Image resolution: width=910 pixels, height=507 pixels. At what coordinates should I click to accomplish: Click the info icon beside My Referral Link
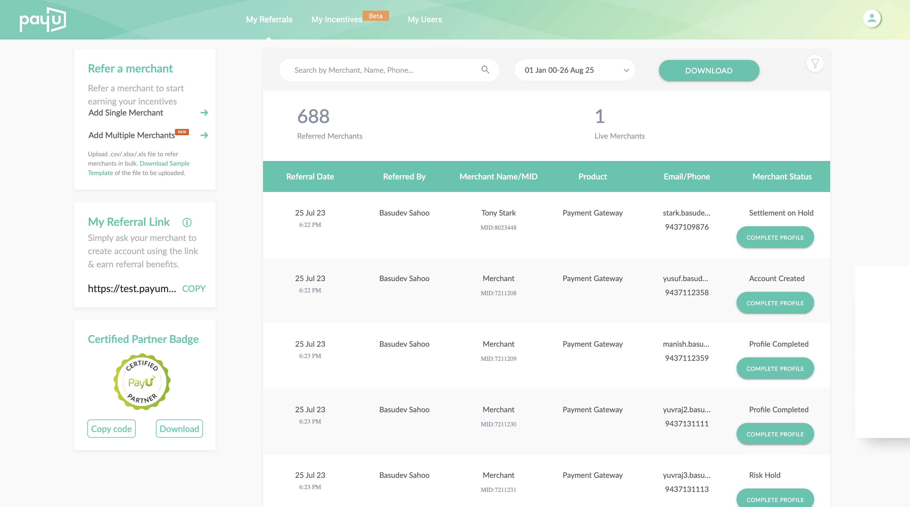[x=187, y=222]
